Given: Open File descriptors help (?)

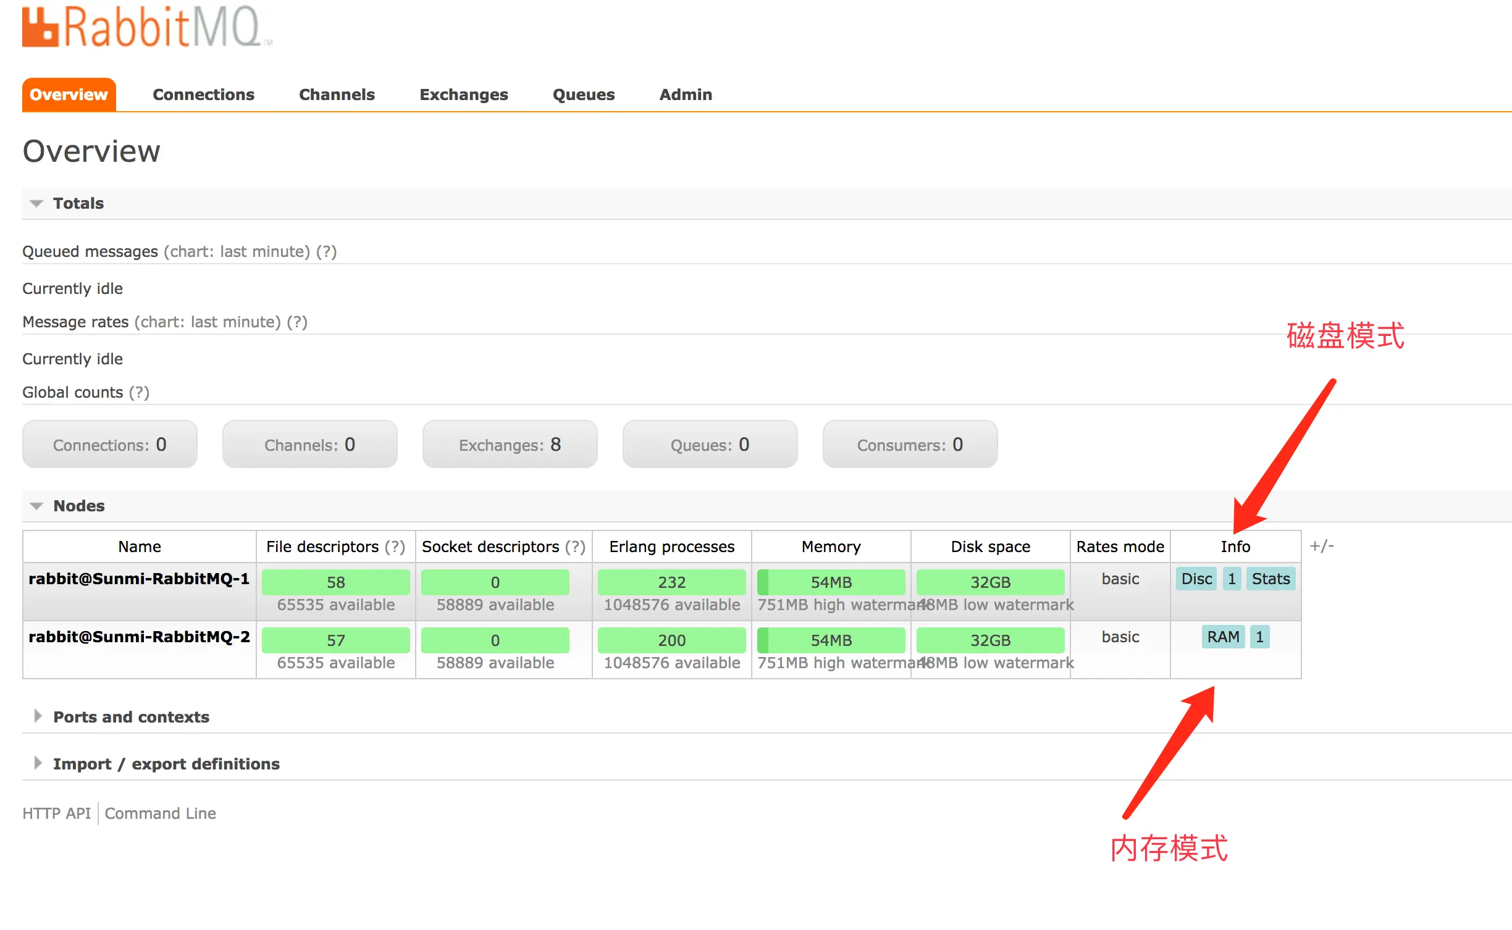Looking at the screenshot, I should point(395,547).
